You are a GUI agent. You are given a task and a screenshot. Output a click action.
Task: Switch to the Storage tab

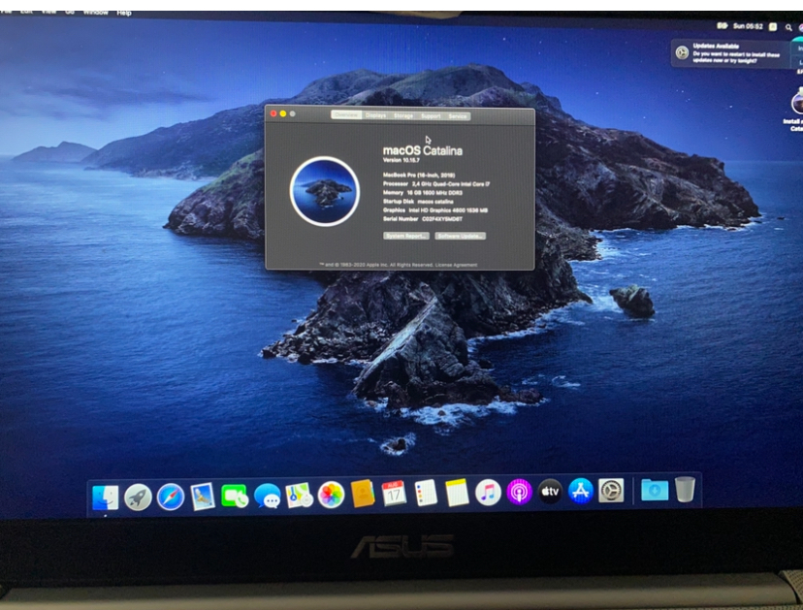[x=403, y=115]
